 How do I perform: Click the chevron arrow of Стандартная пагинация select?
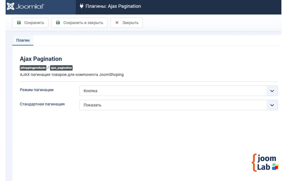[x=272, y=105]
